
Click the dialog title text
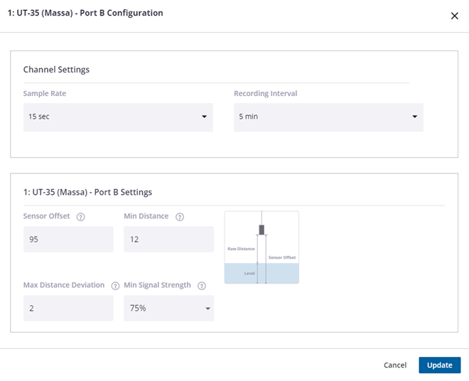(85, 13)
